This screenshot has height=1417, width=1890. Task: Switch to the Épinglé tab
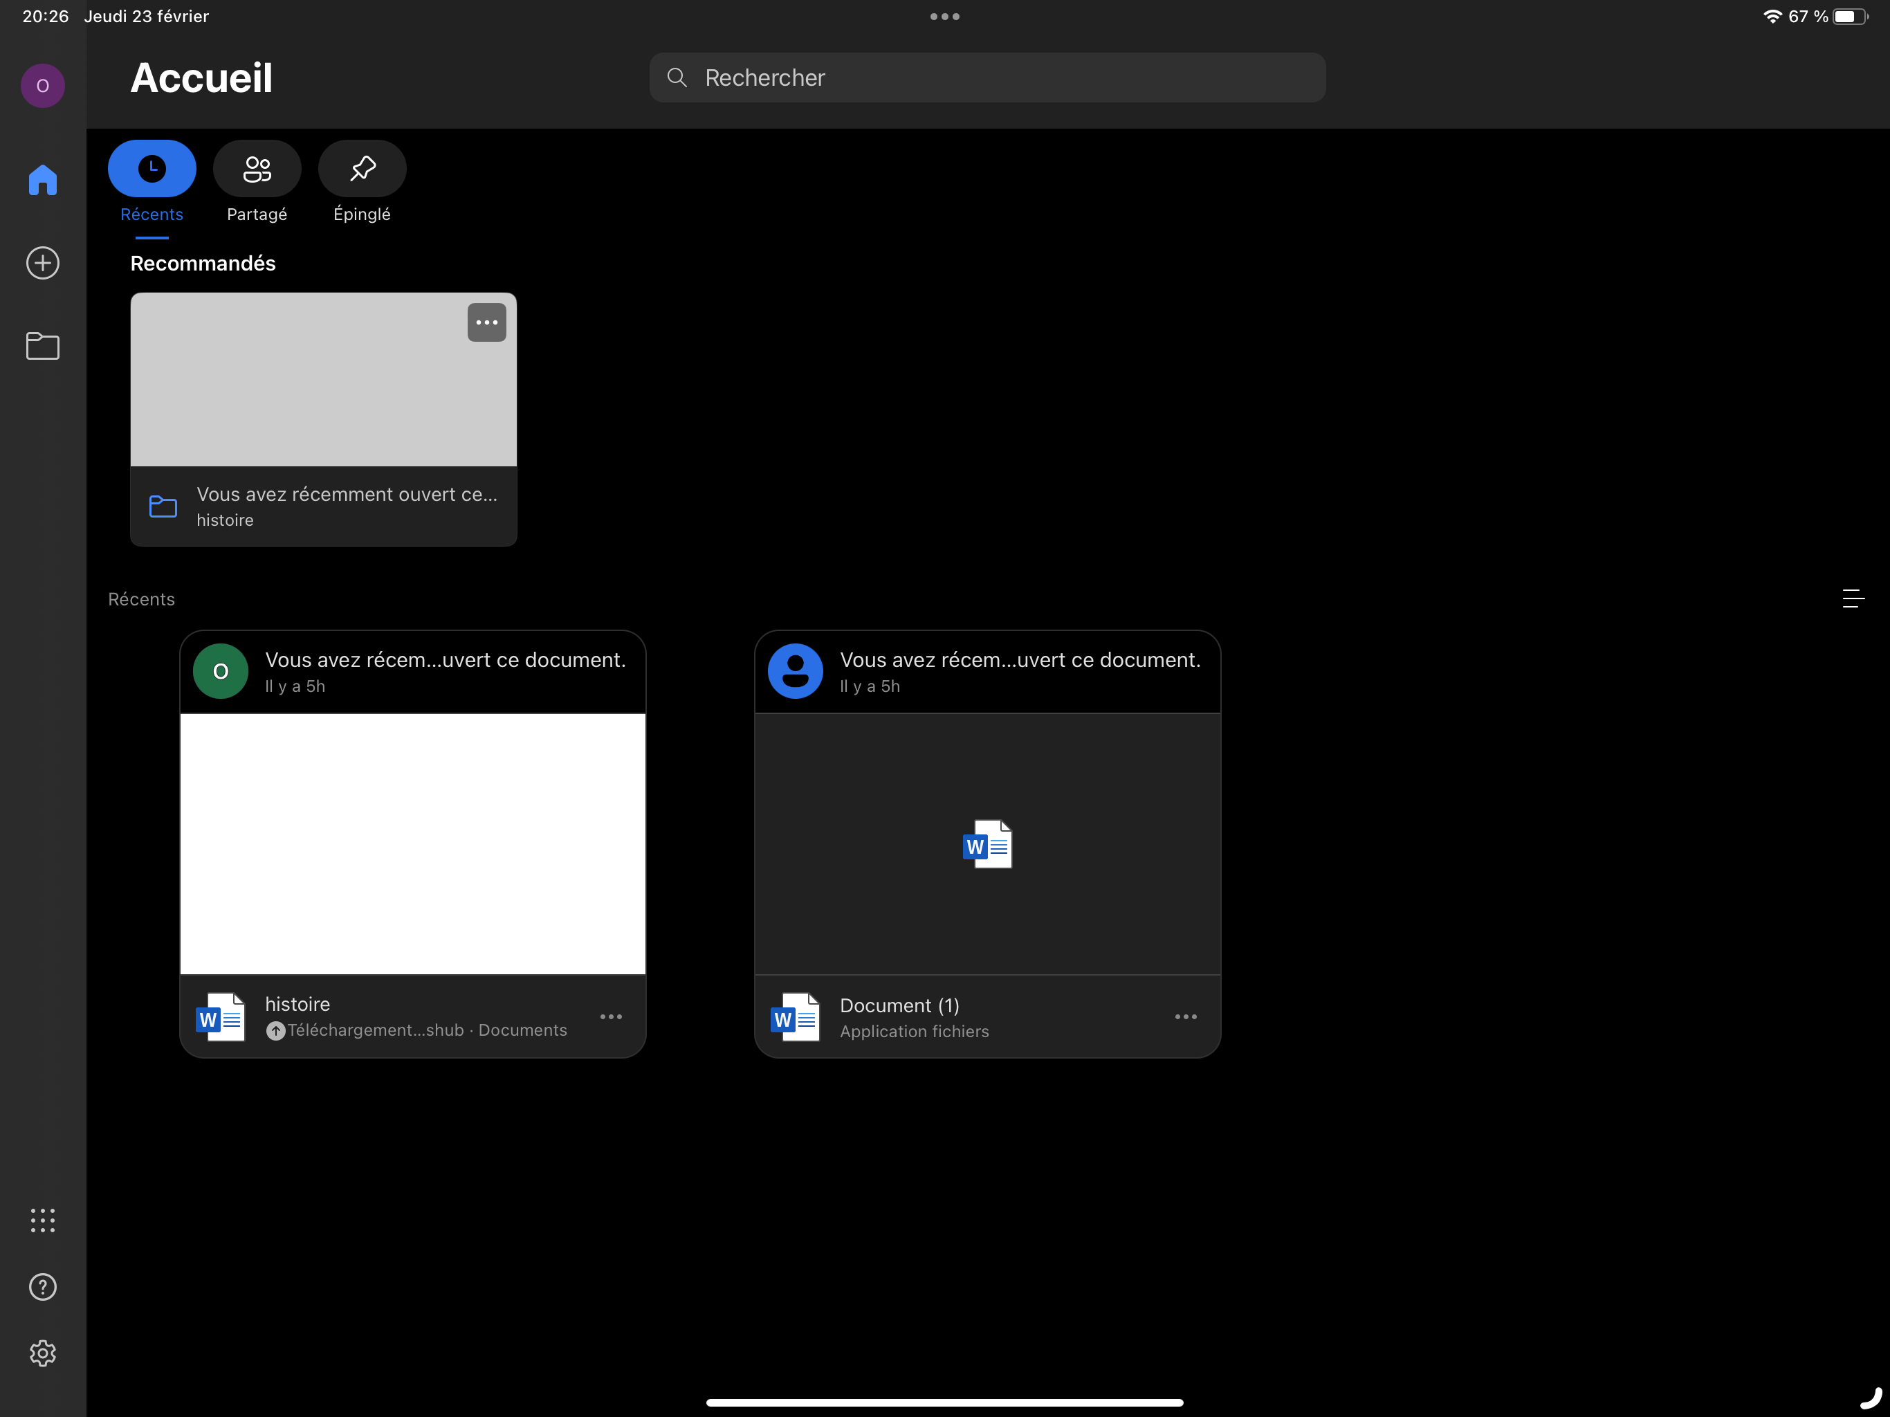(363, 168)
